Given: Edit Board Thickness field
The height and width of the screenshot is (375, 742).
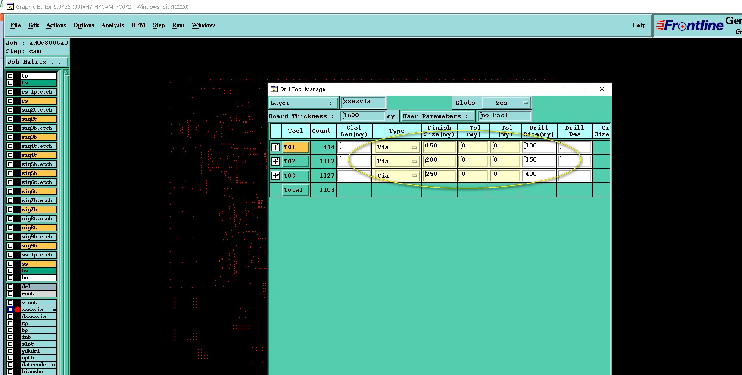Looking at the screenshot, I should pyautogui.click(x=363, y=116).
